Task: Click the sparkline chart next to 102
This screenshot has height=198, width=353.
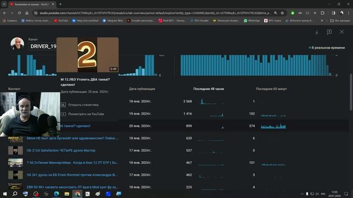Action: 274,115
